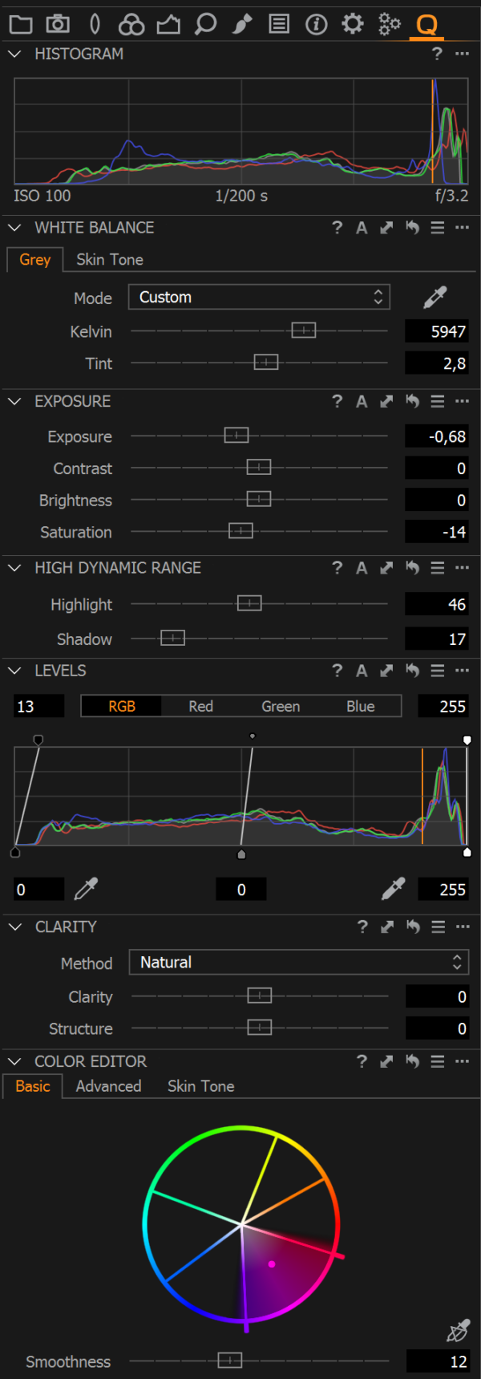Switch Levels channel to Green
This screenshot has height=1379, width=481.
281,706
